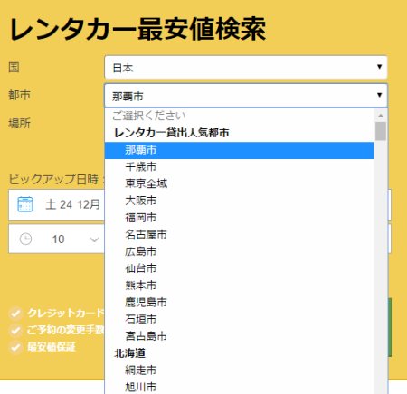The image size is (407, 394).
Task: Click the city list scrollbar thumb
Action: click(x=381, y=131)
